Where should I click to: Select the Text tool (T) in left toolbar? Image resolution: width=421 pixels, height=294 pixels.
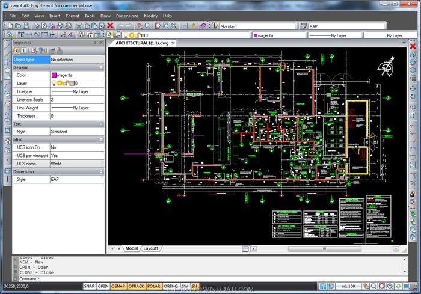7,179
